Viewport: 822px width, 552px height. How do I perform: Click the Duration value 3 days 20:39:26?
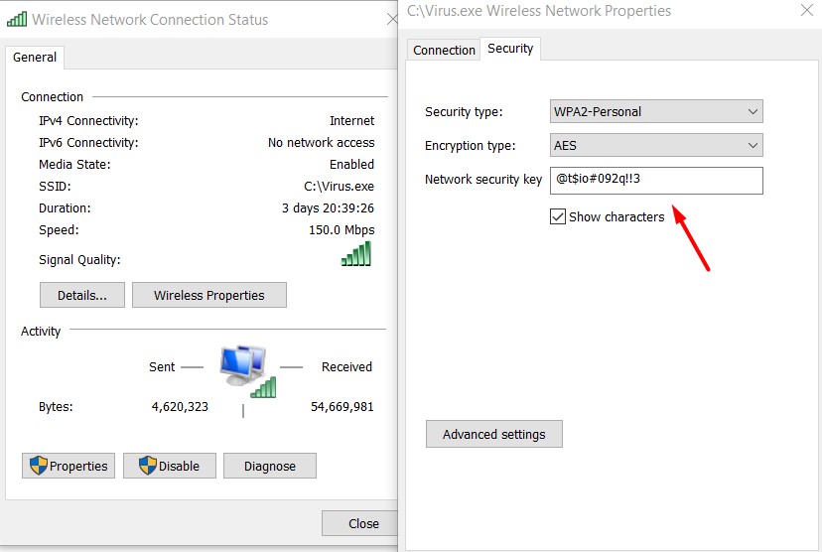coord(328,208)
